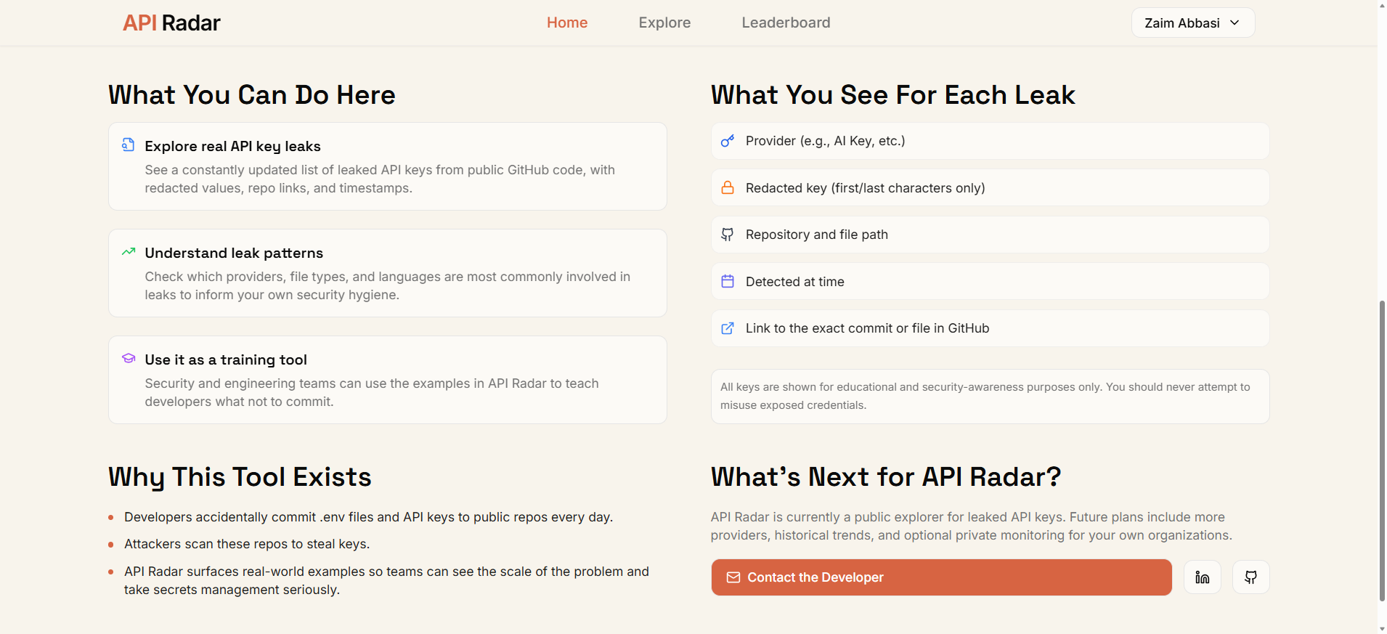Screen dimensions: 1387x634
Task: Click the orange lock icon beside Redacted key
Action: (x=727, y=188)
